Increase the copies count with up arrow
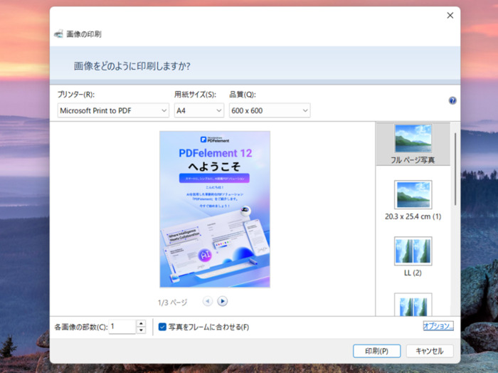This screenshot has width=498, height=373. (x=141, y=323)
